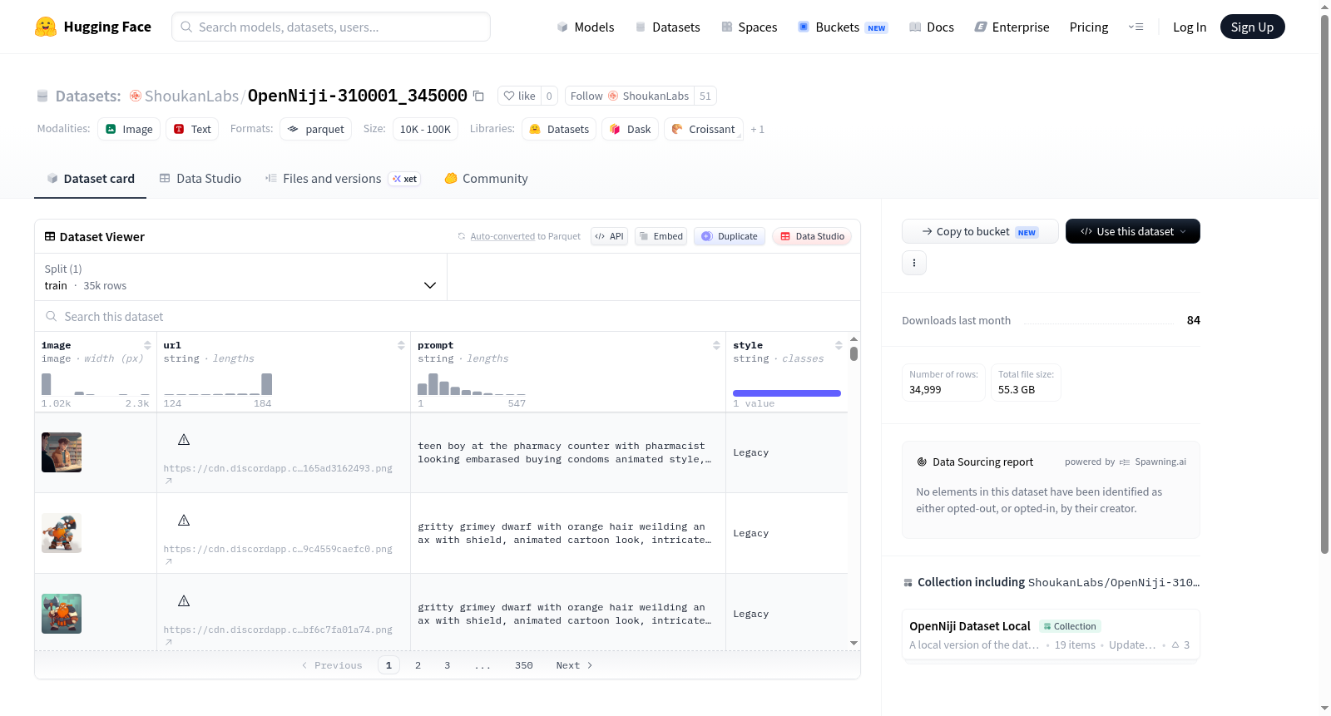Screen dimensions: 1331x716
Task: Switch to the Data Studio tab
Action: point(200,178)
